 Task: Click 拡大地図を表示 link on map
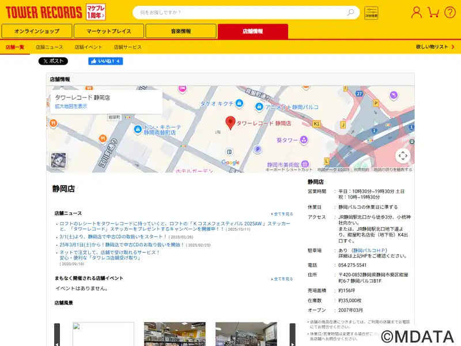[x=71, y=106]
